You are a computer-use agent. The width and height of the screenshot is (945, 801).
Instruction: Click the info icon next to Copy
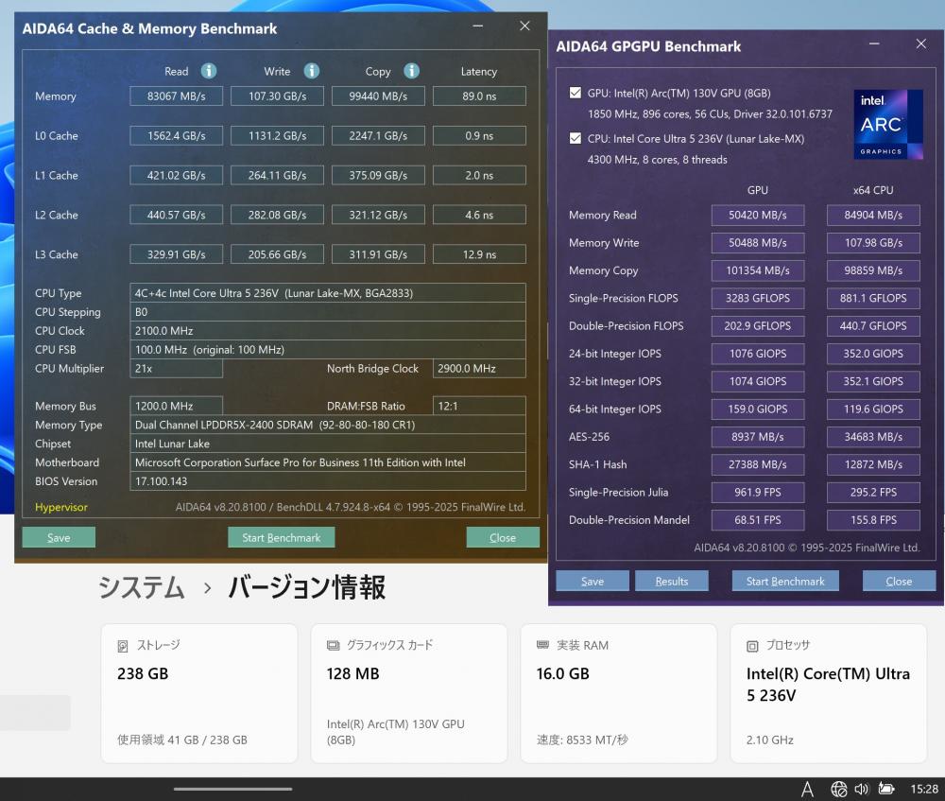411,71
